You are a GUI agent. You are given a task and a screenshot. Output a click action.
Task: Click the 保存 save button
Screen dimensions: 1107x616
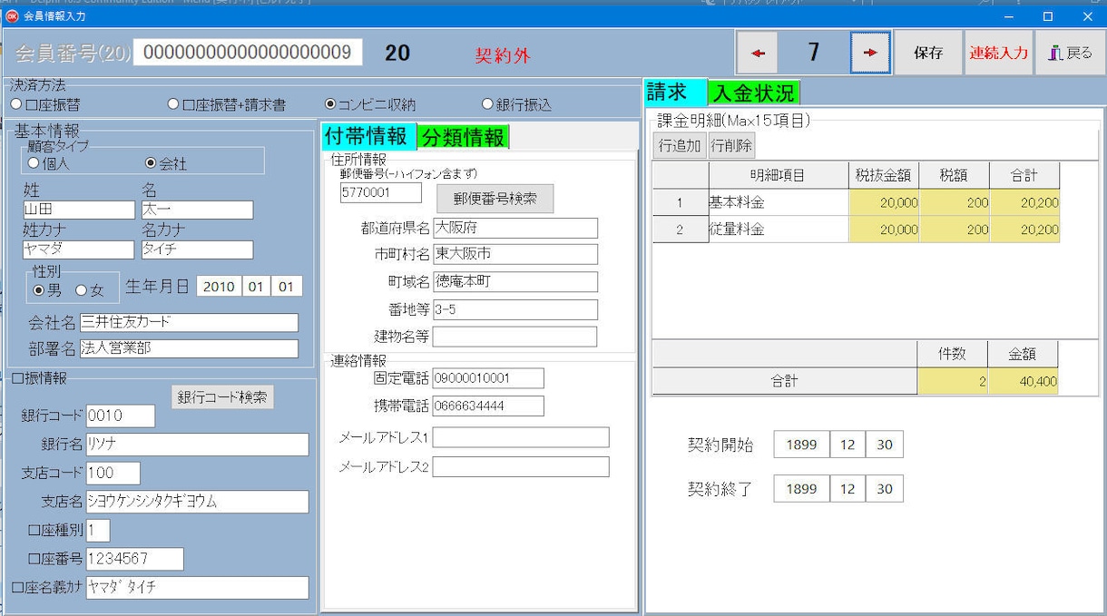928,53
